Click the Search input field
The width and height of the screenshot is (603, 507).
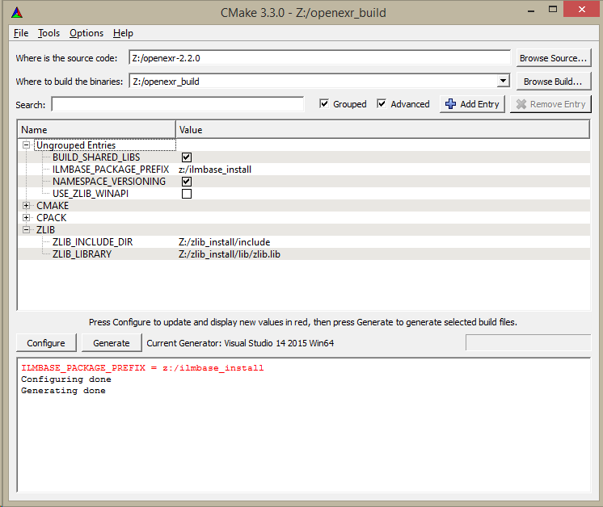178,104
